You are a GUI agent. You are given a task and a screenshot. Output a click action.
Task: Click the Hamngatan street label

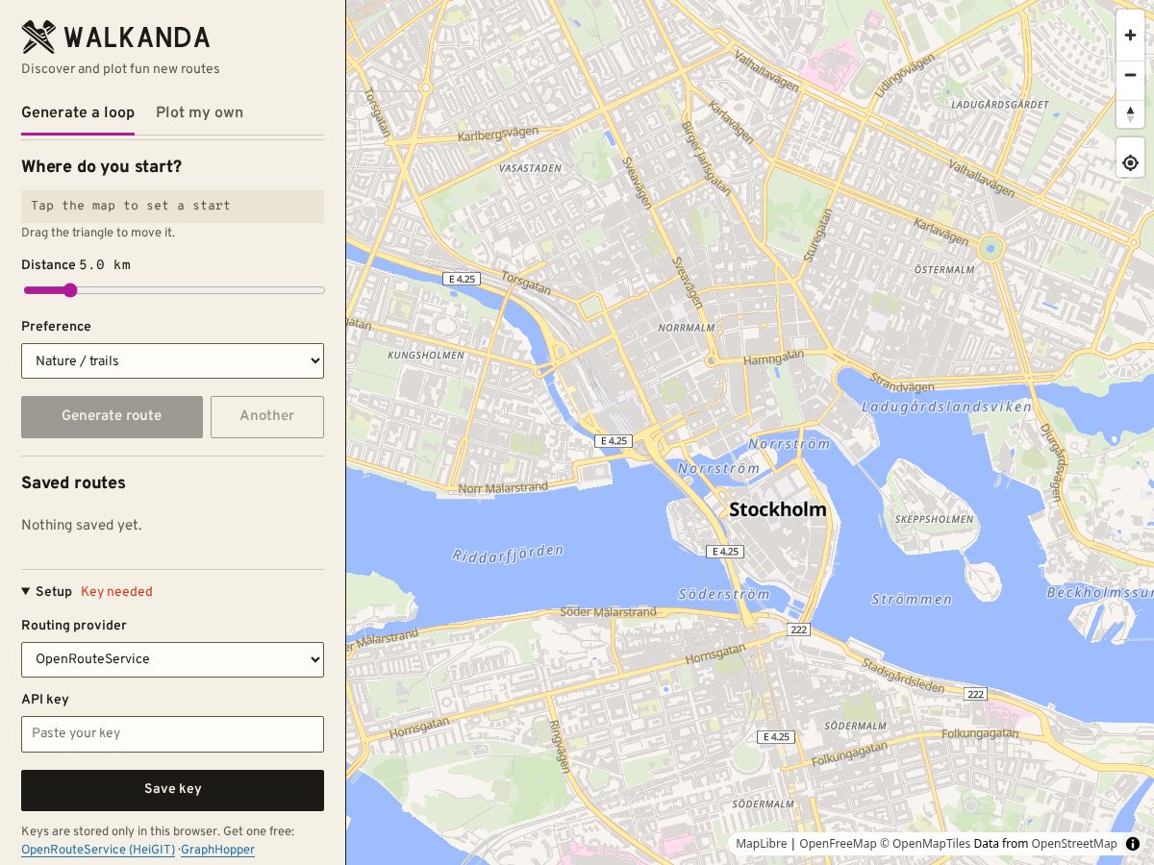pos(773,358)
